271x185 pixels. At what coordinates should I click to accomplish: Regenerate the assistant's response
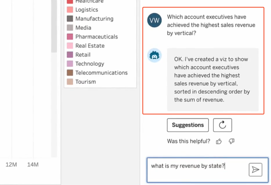pos(222,125)
